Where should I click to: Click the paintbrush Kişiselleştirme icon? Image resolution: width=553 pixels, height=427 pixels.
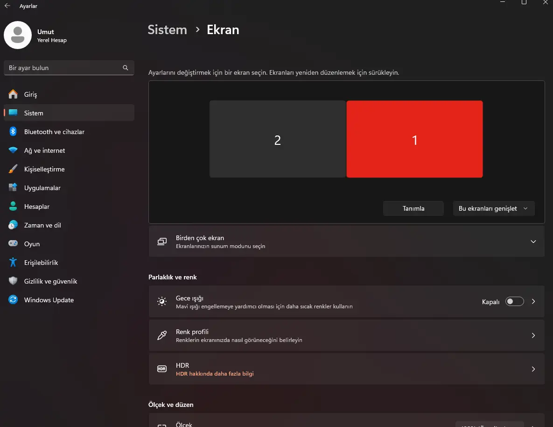pos(13,169)
